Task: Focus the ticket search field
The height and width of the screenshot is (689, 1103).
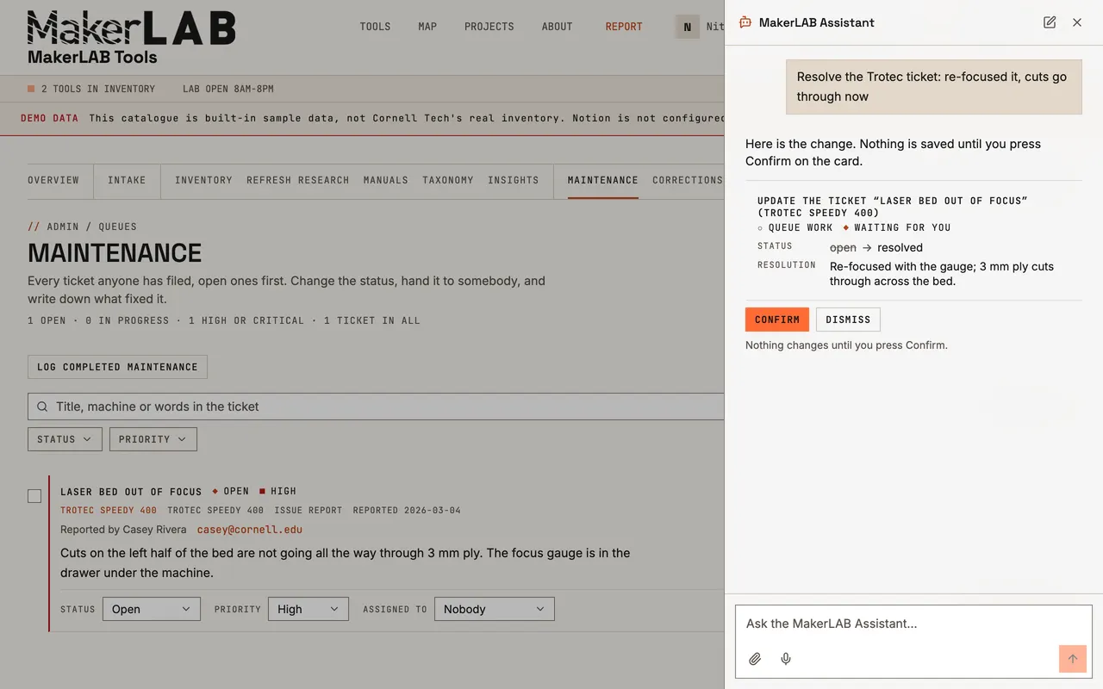Action: [376, 407]
